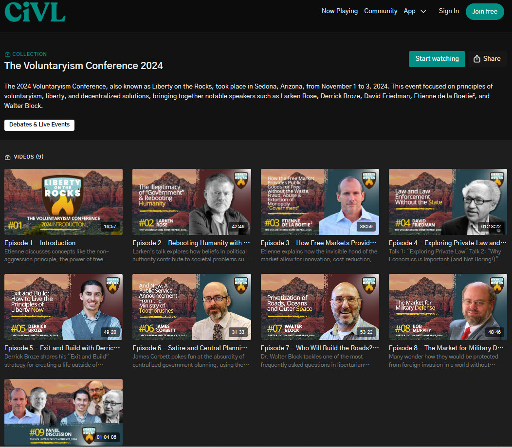
Task: Open the Episode 1 Introduction thumbnail
Action: (63, 202)
